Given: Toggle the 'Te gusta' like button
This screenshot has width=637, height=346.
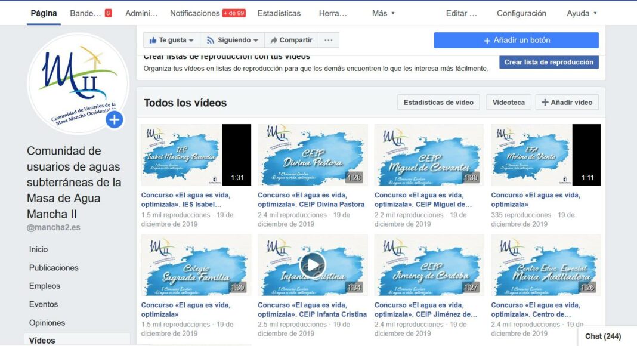Looking at the screenshot, I should [172, 41].
